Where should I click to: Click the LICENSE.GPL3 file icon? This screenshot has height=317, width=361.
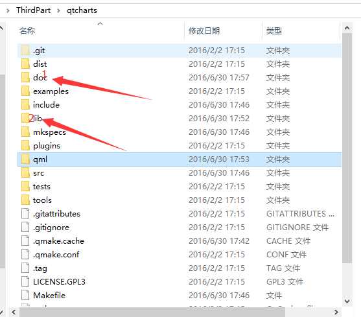25,281
